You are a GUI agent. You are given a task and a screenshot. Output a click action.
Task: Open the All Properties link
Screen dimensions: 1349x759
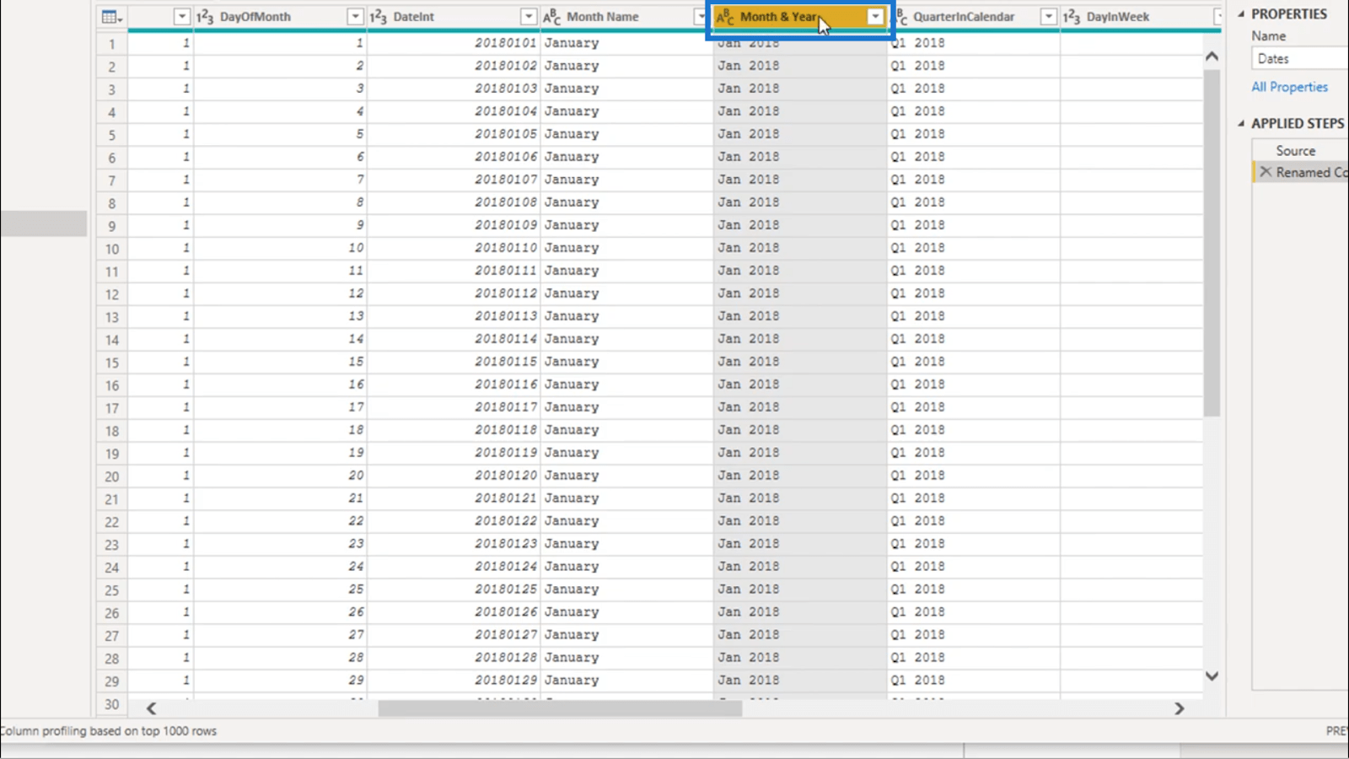[1289, 87]
